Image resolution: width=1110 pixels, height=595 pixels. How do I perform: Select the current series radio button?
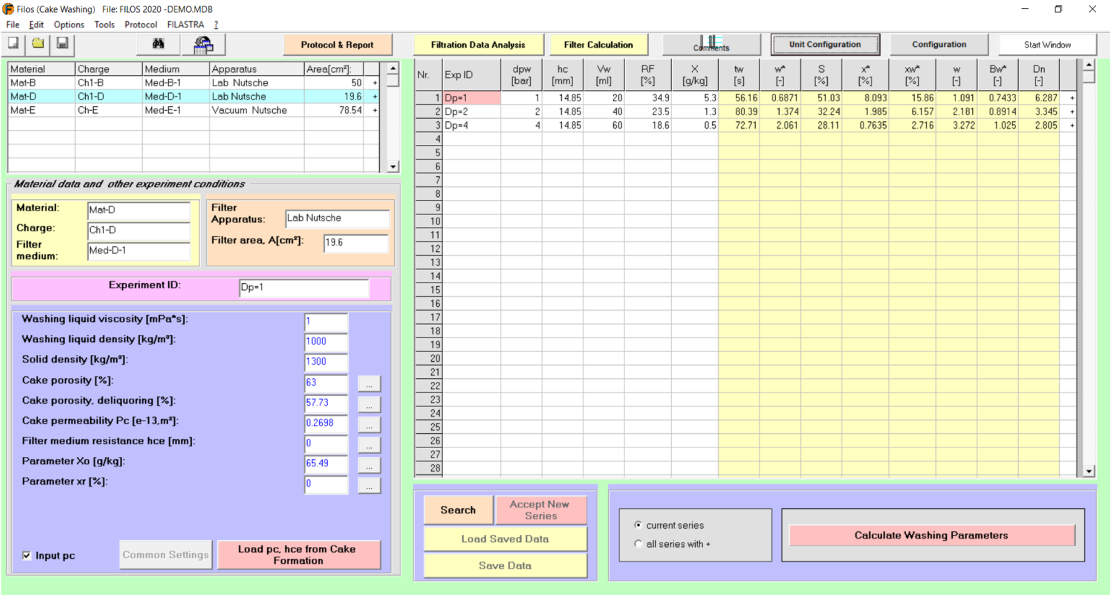638,525
